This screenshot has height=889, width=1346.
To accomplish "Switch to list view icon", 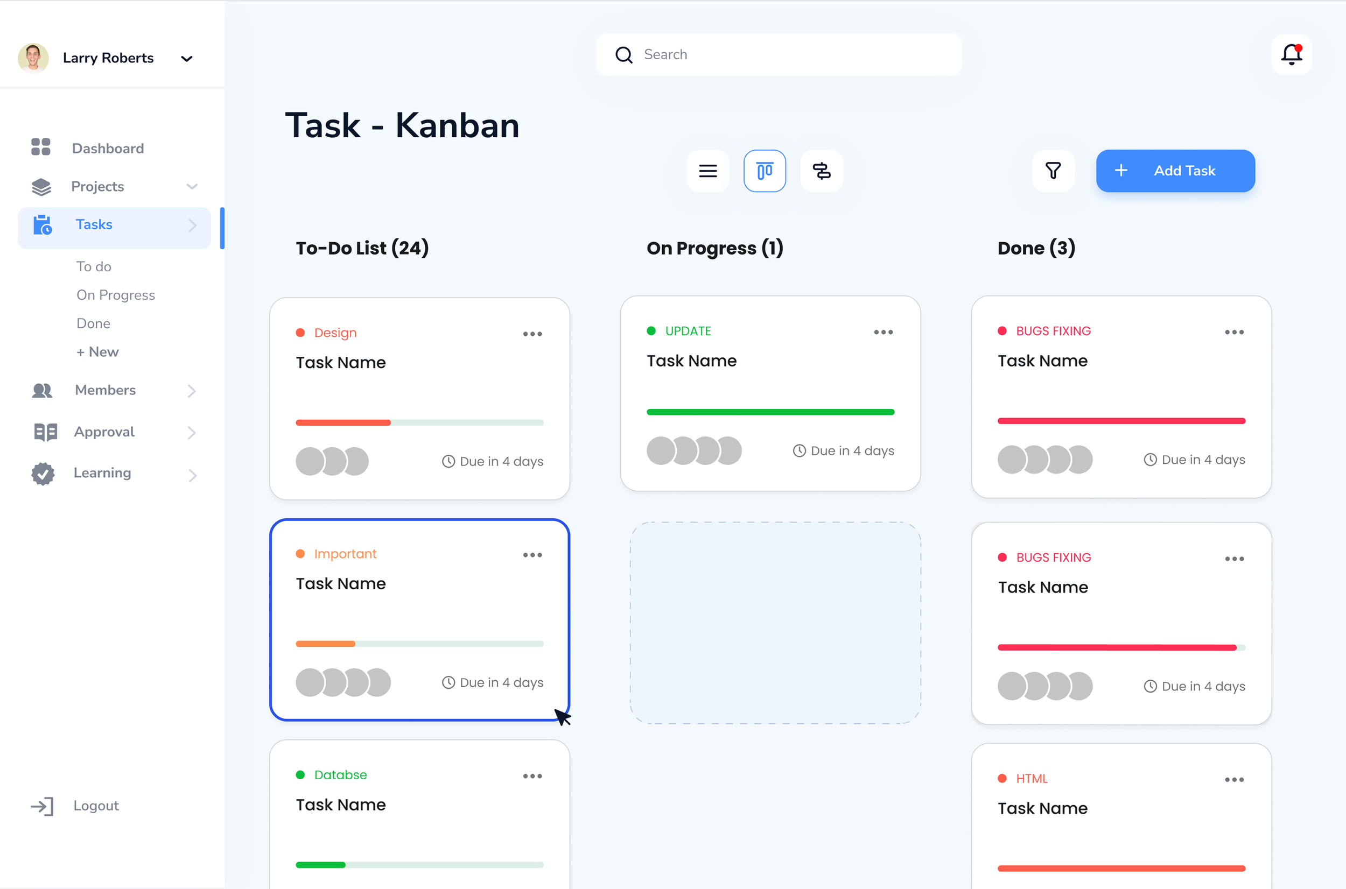I will click(x=707, y=171).
